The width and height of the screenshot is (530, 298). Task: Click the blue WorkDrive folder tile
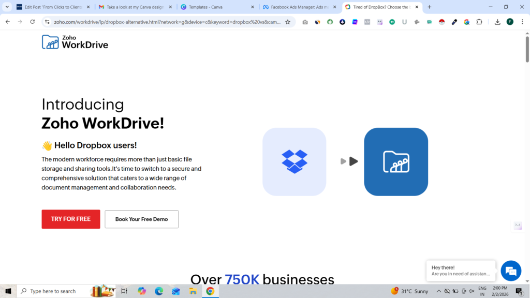point(396,161)
